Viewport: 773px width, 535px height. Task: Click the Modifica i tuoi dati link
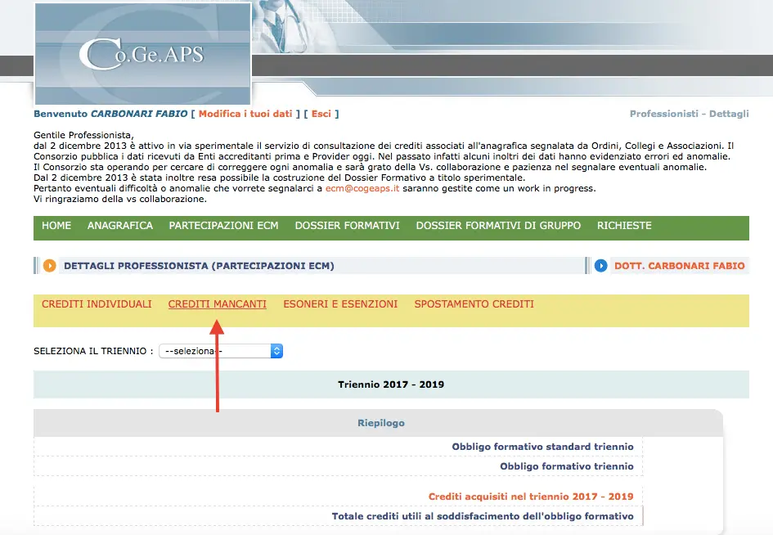coord(245,114)
